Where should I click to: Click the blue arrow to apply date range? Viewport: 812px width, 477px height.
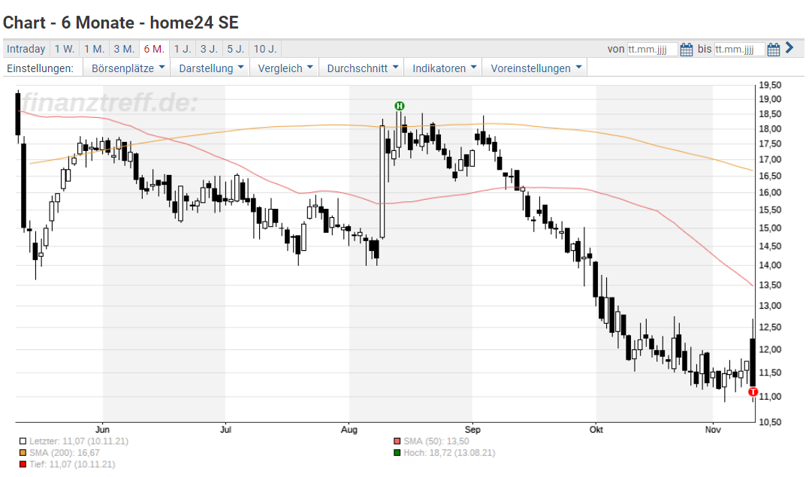[x=789, y=48]
